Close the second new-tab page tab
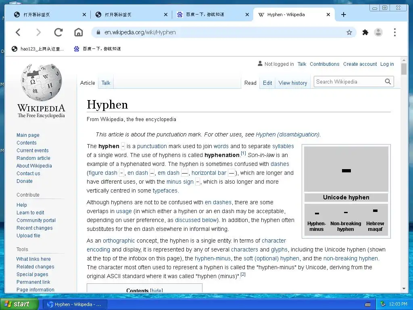Screen dimensions: 413x310 [x=166, y=15]
